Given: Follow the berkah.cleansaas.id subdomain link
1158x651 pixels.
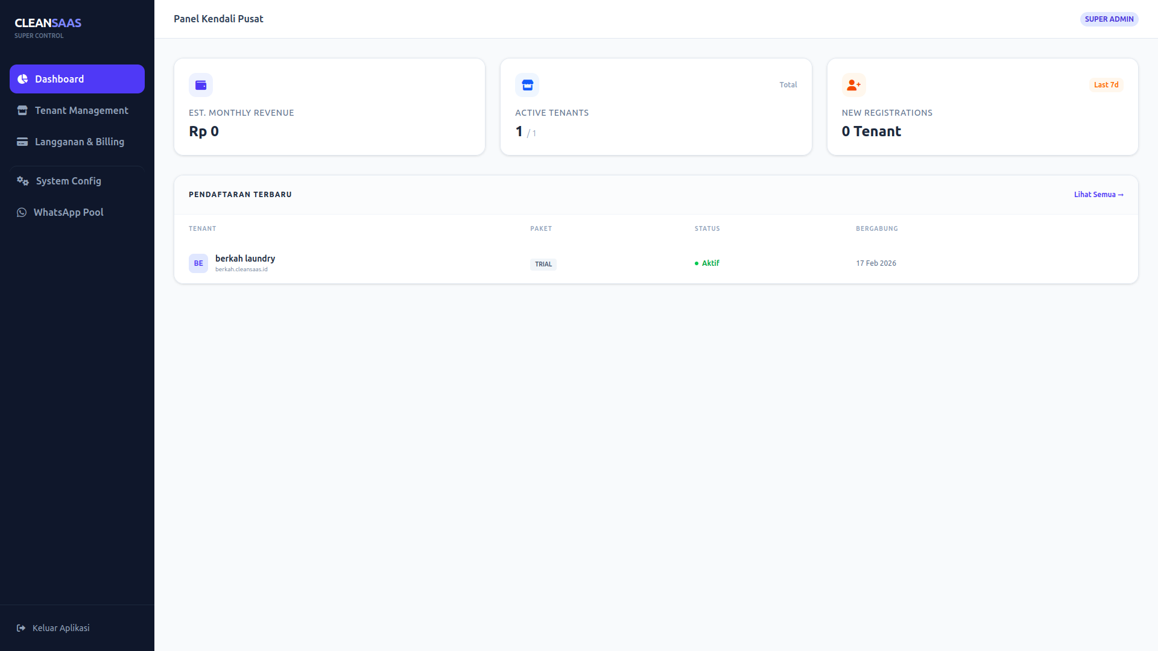Looking at the screenshot, I should [x=241, y=269].
